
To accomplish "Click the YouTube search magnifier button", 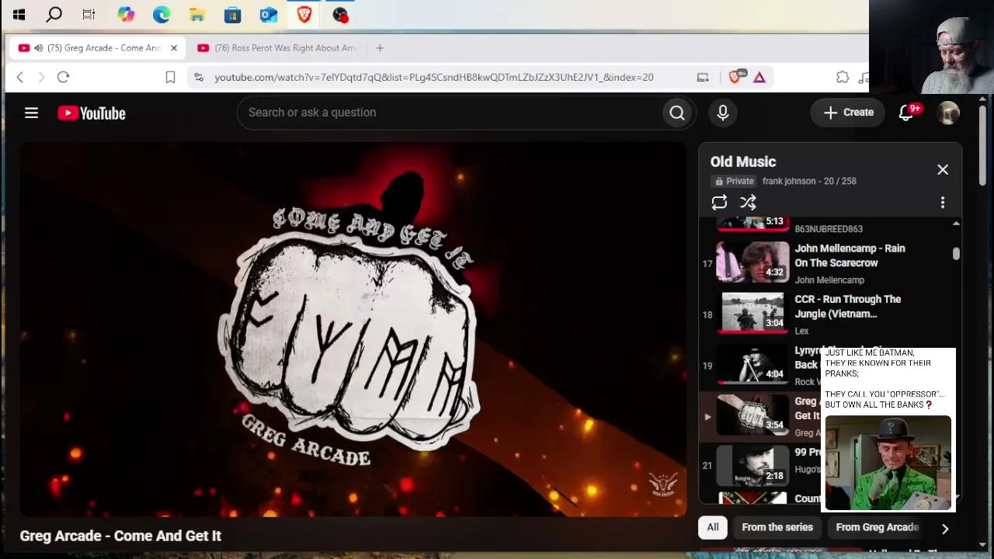I will (677, 113).
